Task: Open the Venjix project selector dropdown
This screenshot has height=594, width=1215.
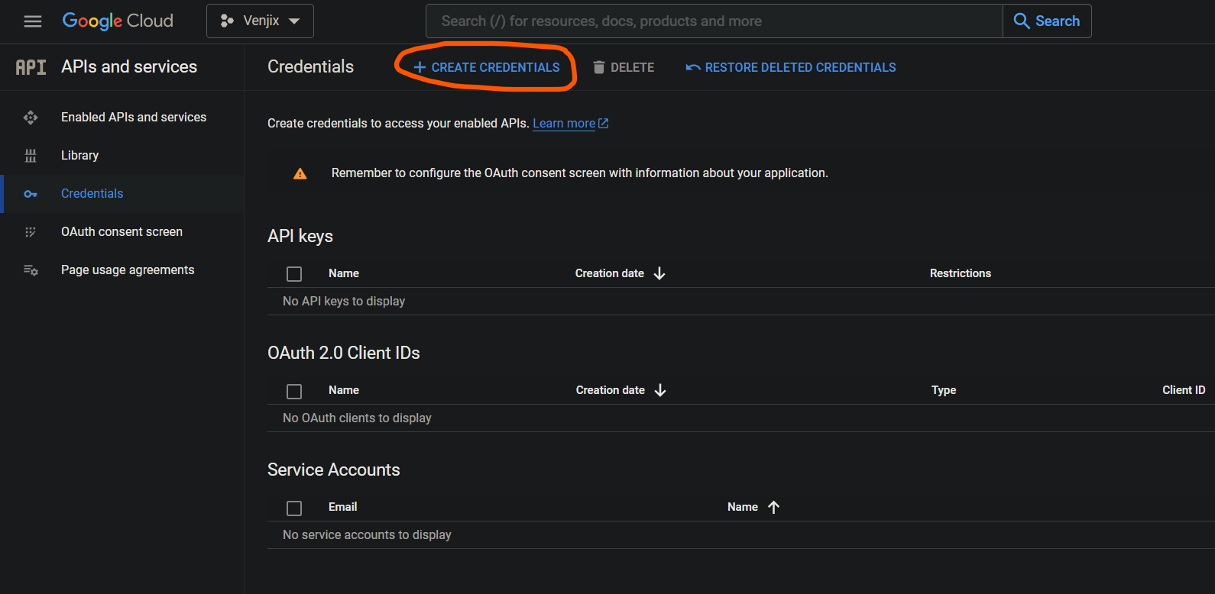Action: [x=260, y=21]
